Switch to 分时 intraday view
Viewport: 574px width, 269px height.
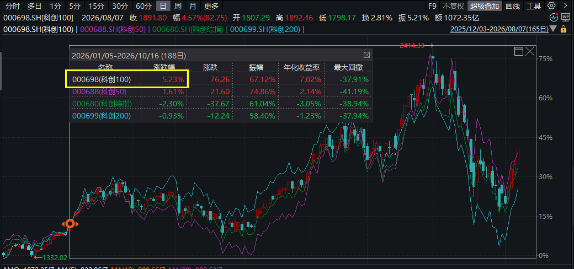12,6
